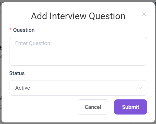Close the Add Interview Question dialog
156x124 pixels.
pyautogui.click(x=144, y=14)
